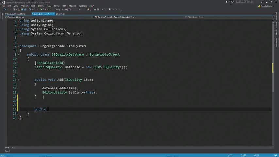Click on 'ScriptableObject' at line 9

point(105,55)
